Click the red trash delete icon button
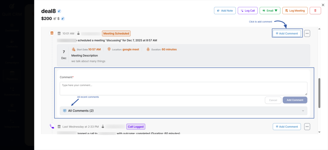The height and width of the screenshot is (150, 328). click(x=315, y=11)
